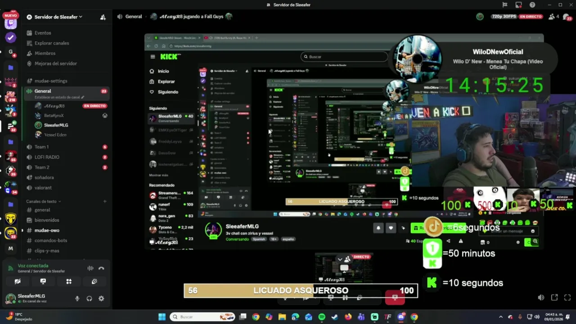Open Firefox from the taskbar
The height and width of the screenshot is (324, 576).
pos(348,317)
